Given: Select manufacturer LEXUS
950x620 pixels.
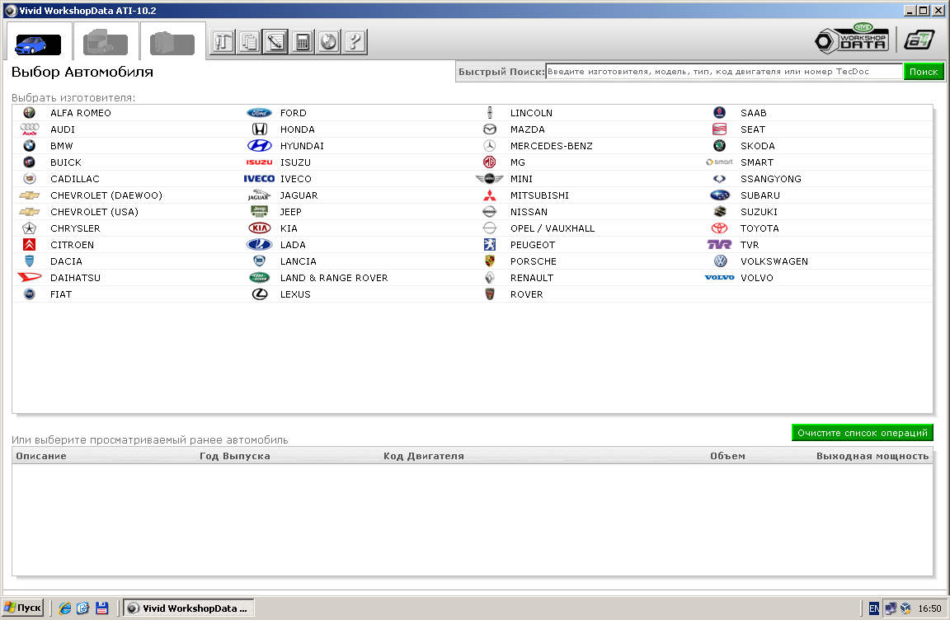Looking at the screenshot, I should point(296,294).
